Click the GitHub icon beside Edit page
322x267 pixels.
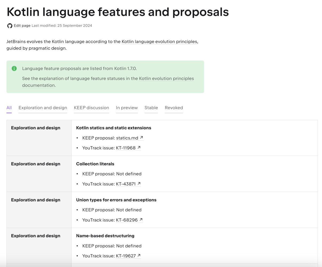[x=10, y=26]
